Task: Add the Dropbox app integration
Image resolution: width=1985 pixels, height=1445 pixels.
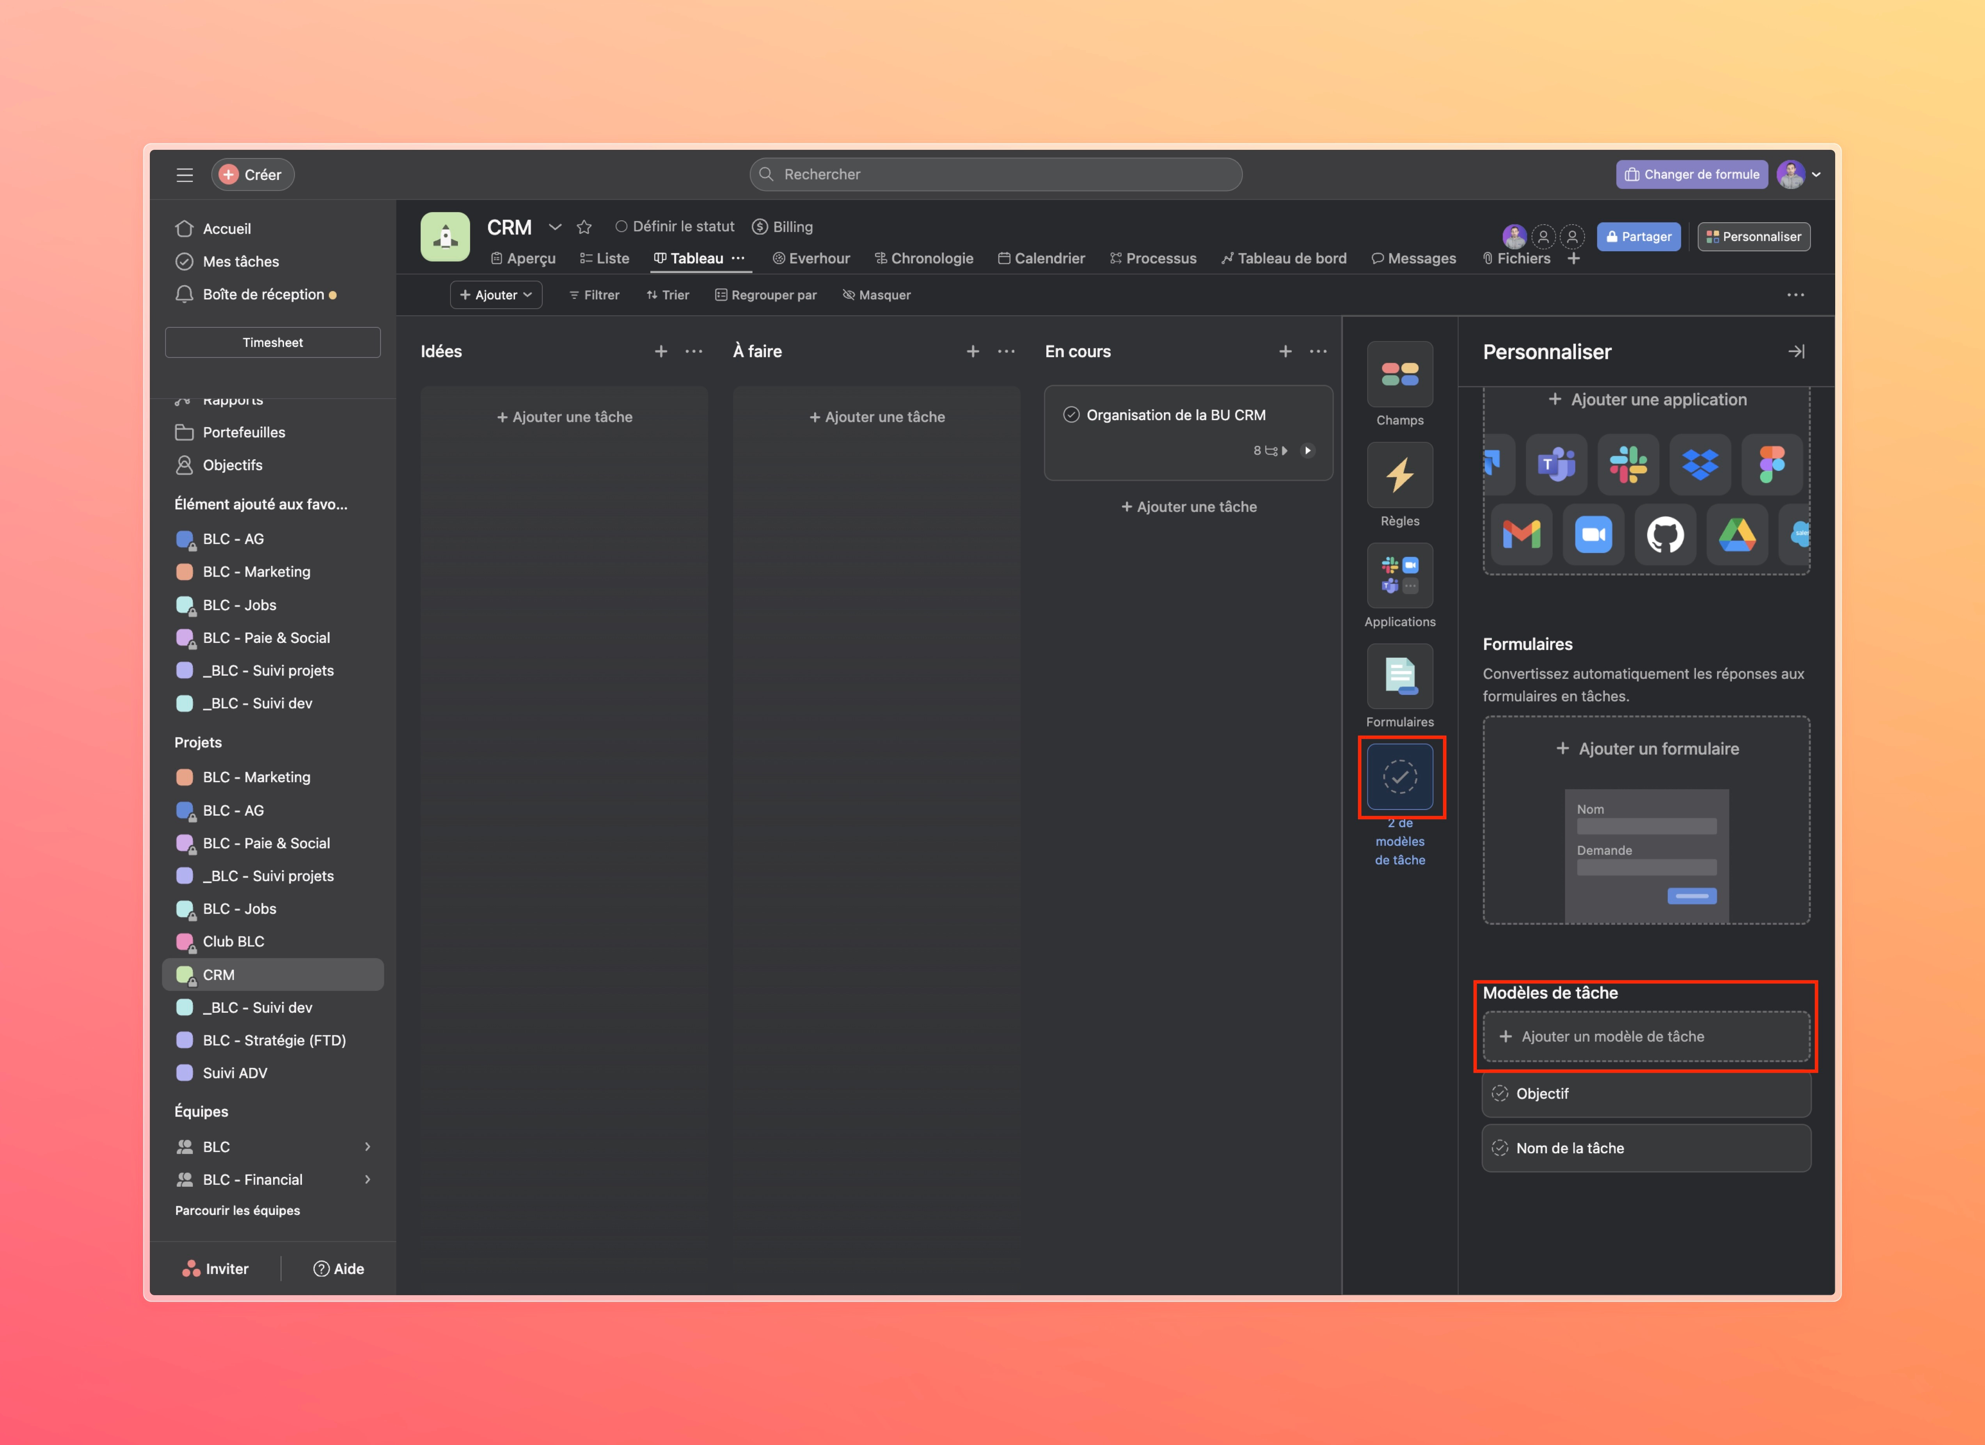Action: click(x=1700, y=465)
